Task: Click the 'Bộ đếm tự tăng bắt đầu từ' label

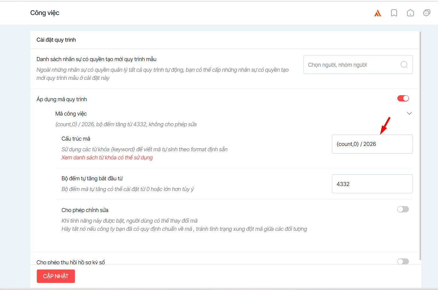Action: tap(92, 179)
